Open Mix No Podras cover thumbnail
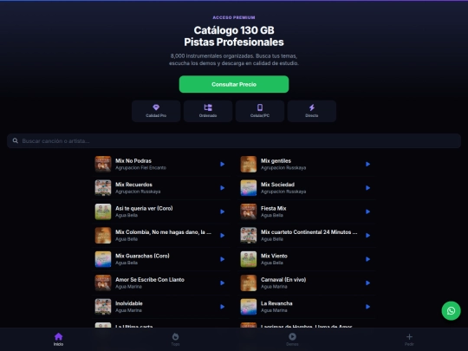Screen dimensions: 468x351 click(103, 164)
